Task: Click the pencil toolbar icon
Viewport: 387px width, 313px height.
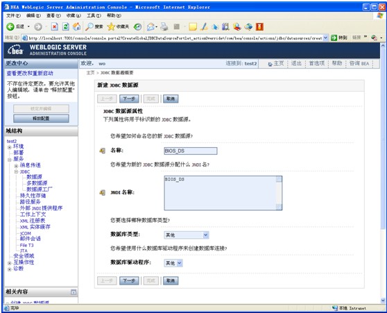Action: (204, 26)
